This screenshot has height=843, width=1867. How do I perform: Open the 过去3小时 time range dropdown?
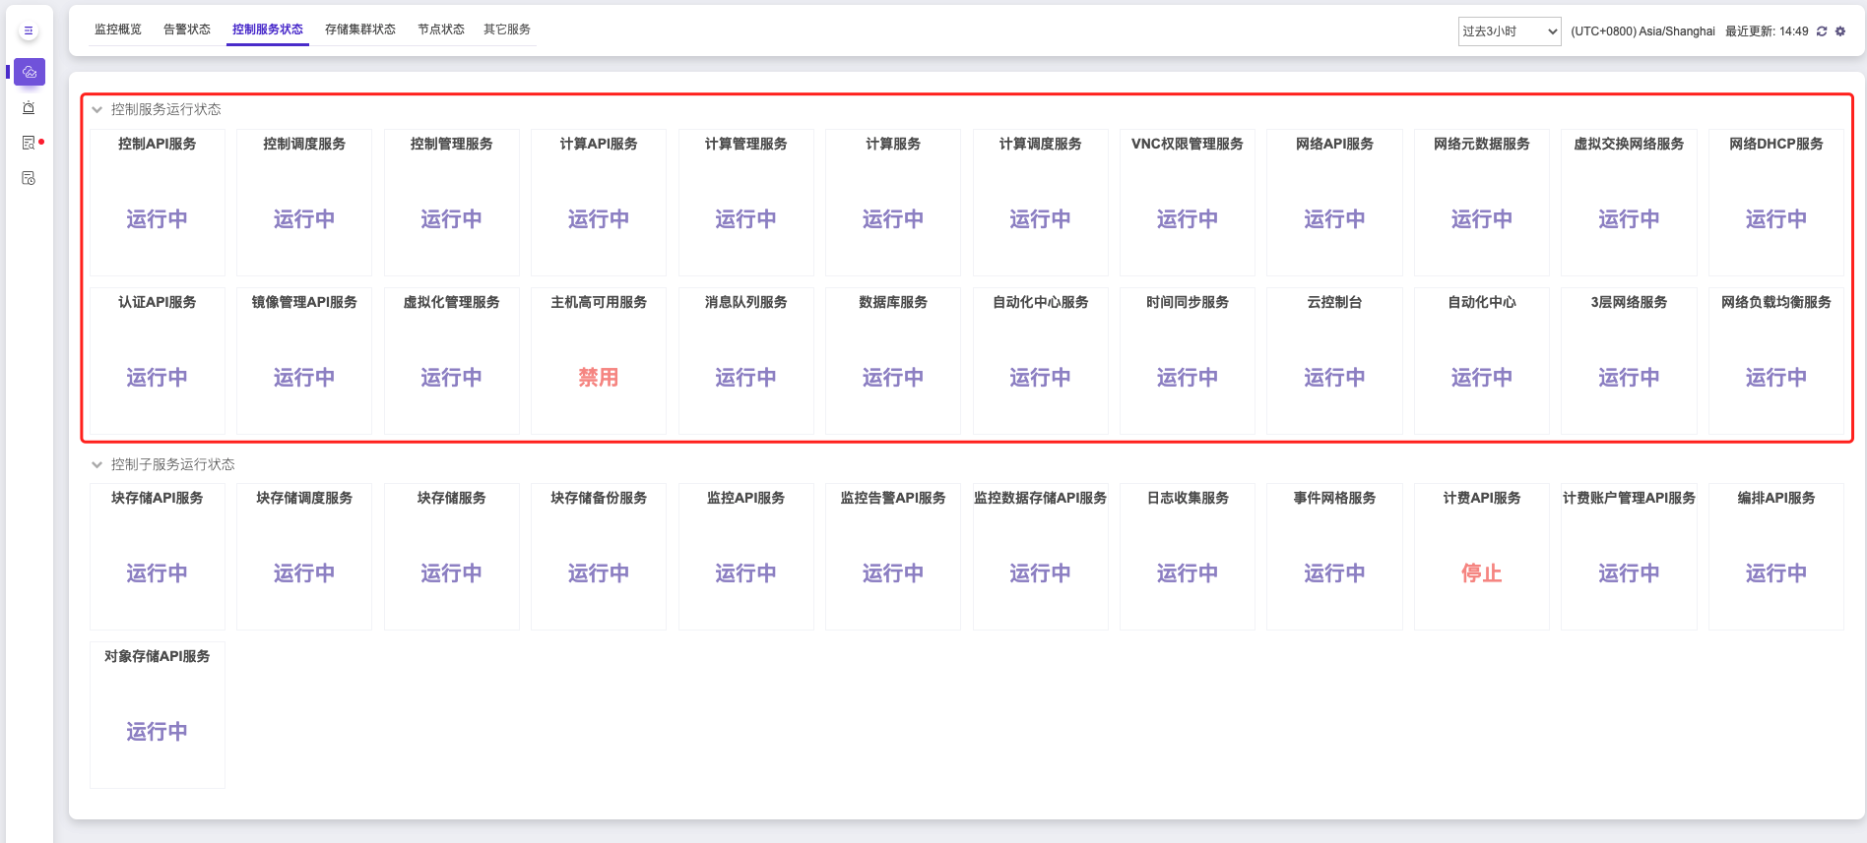click(1509, 31)
